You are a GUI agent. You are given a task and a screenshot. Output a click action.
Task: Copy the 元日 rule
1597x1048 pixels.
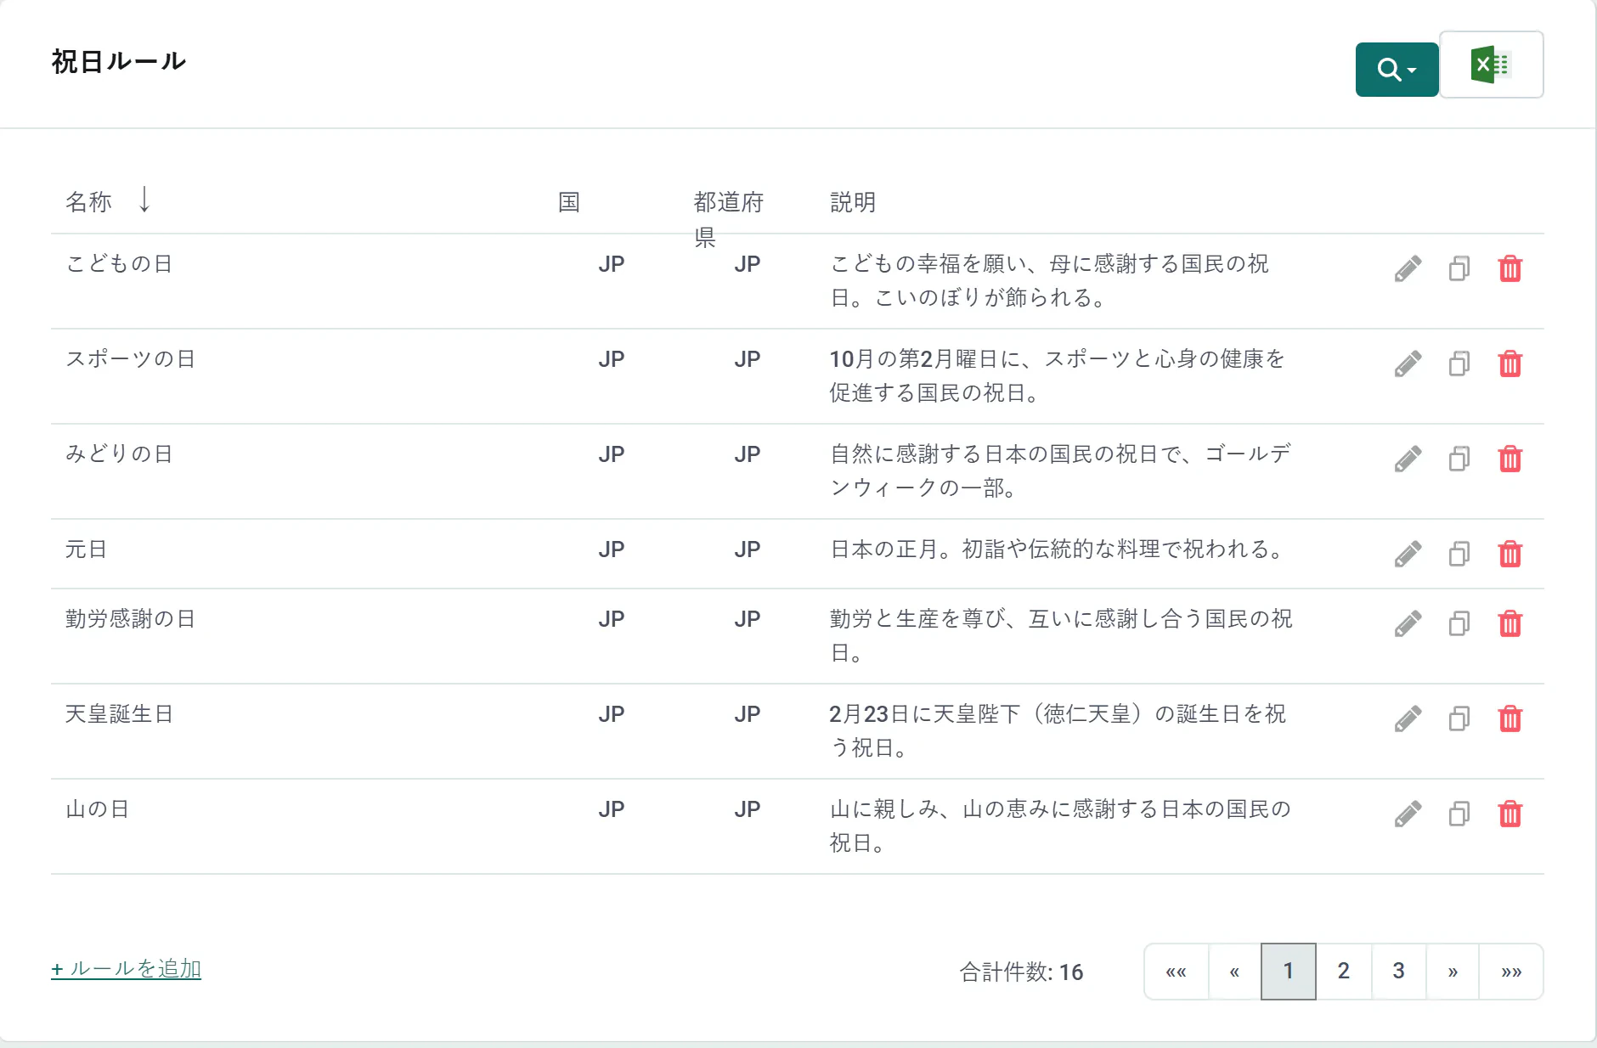[1459, 555]
